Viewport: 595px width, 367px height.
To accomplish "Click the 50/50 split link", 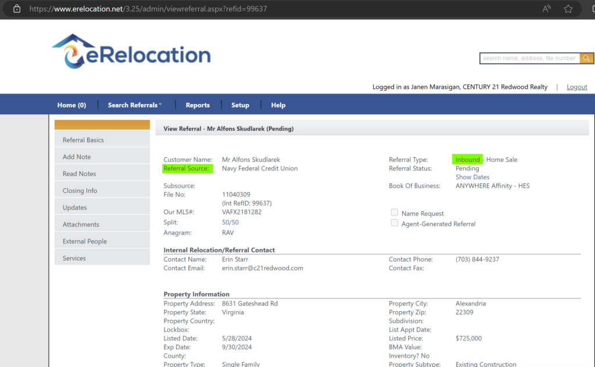I will 230,222.
